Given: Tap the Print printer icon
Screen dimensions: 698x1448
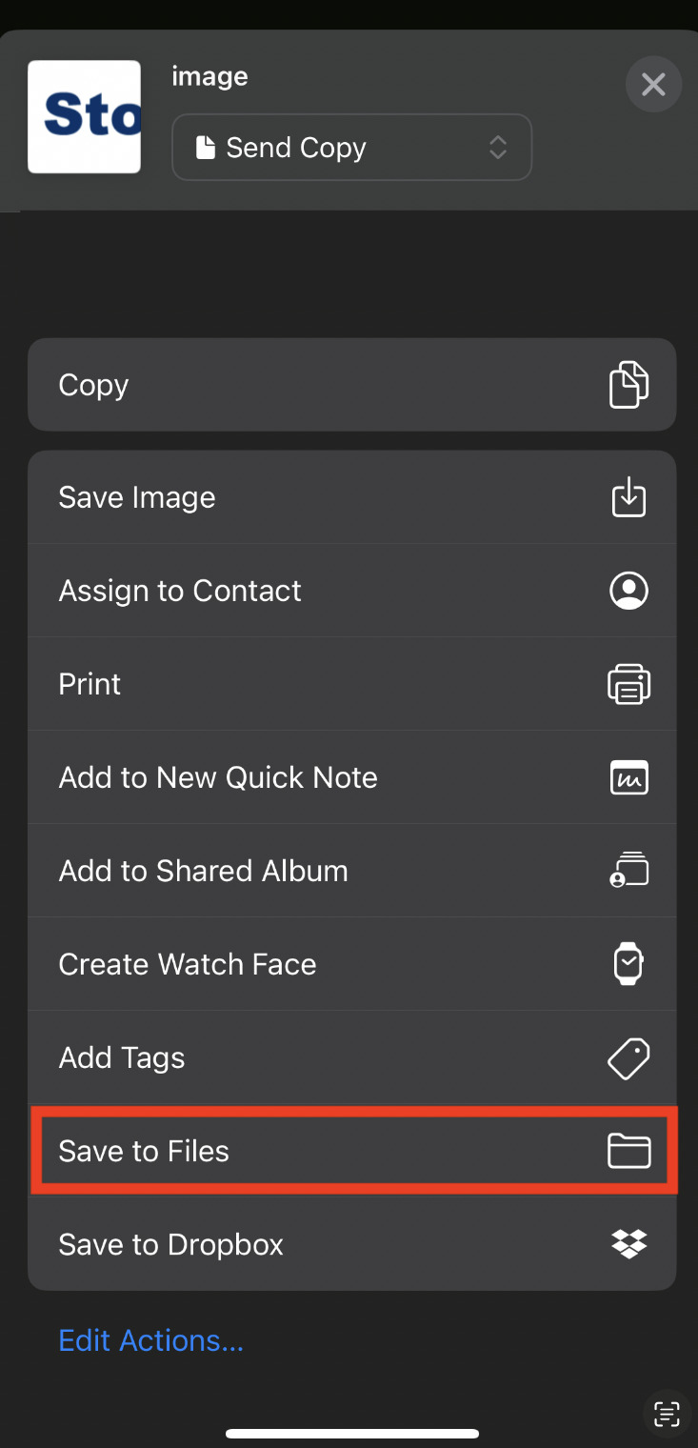Looking at the screenshot, I should pos(628,683).
